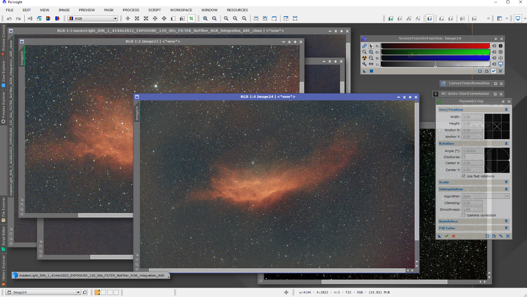Click the Angle input field
This screenshot has height=297, width=527.
pyautogui.click(x=472, y=151)
